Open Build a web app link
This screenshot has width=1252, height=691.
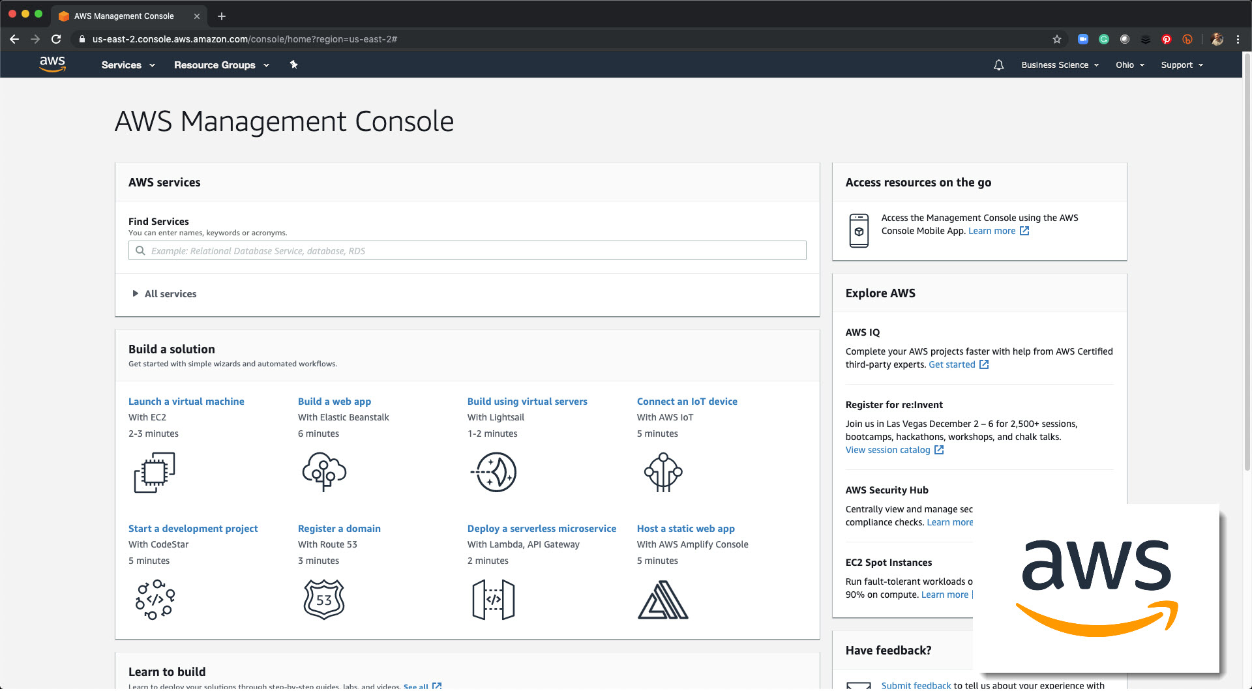pos(335,401)
